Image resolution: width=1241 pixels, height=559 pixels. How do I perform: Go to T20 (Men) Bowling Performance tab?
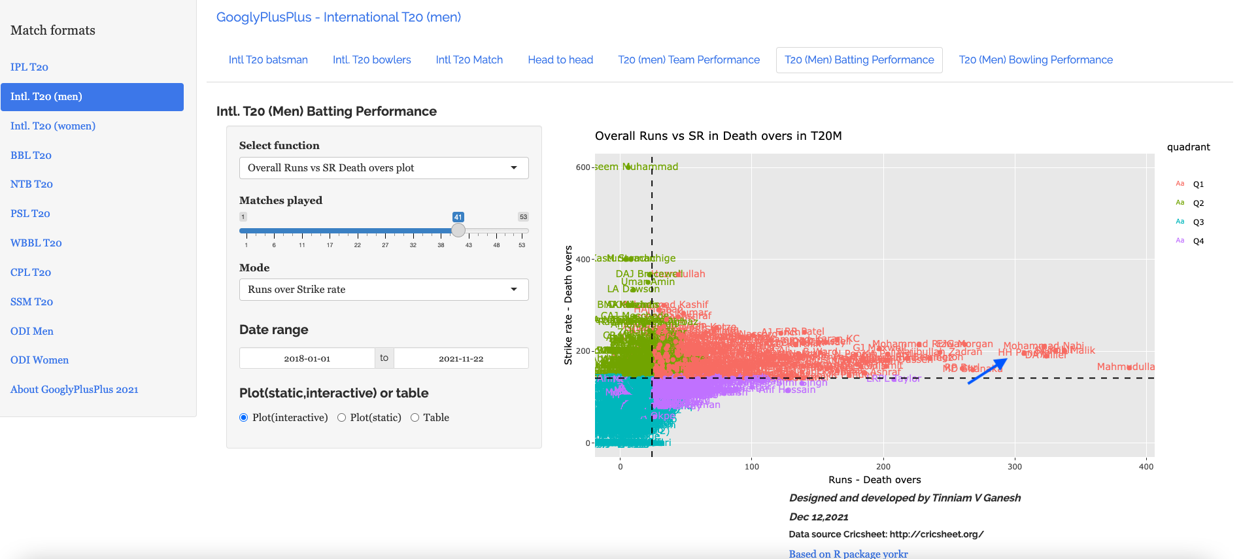[1035, 60]
